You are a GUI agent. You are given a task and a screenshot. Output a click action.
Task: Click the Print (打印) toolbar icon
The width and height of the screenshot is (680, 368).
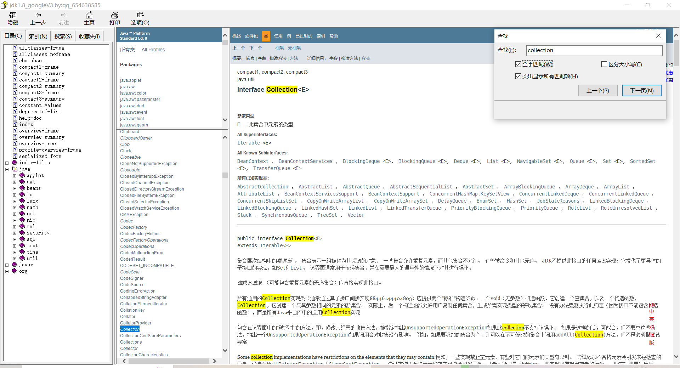(115, 15)
